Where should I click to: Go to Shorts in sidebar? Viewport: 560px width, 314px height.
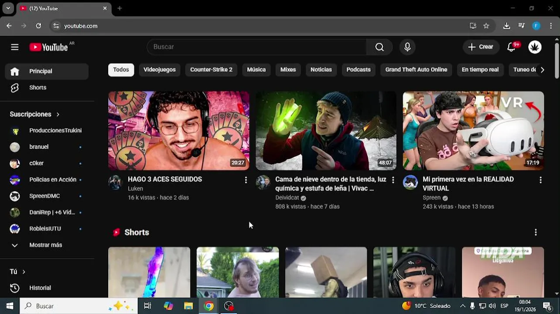coord(47,88)
